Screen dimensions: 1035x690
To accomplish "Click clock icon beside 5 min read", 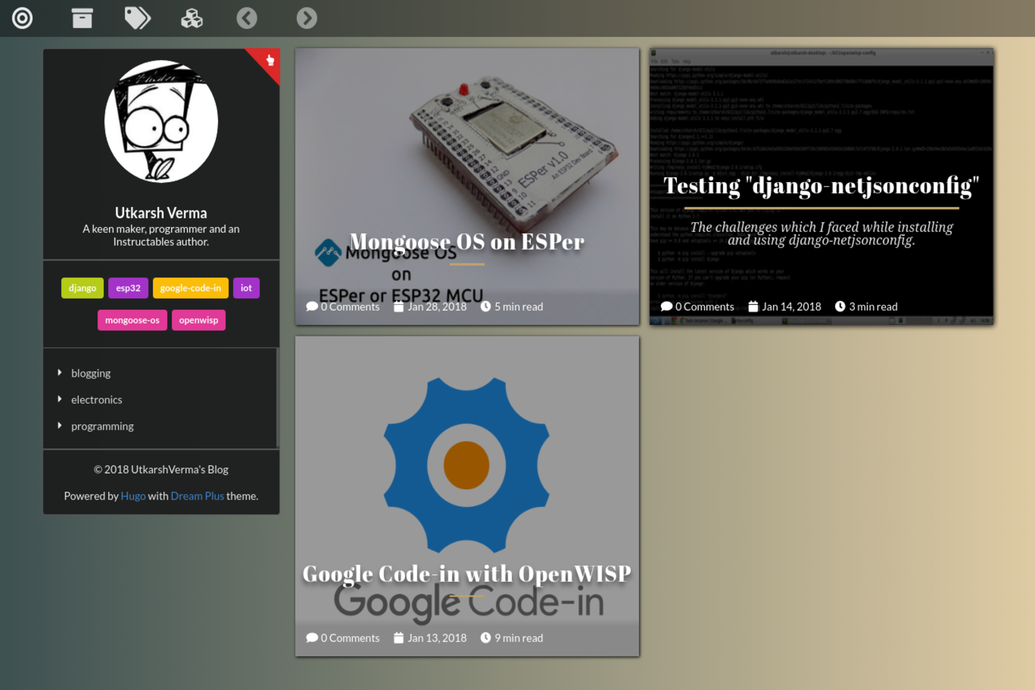I will (x=486, y=306).
